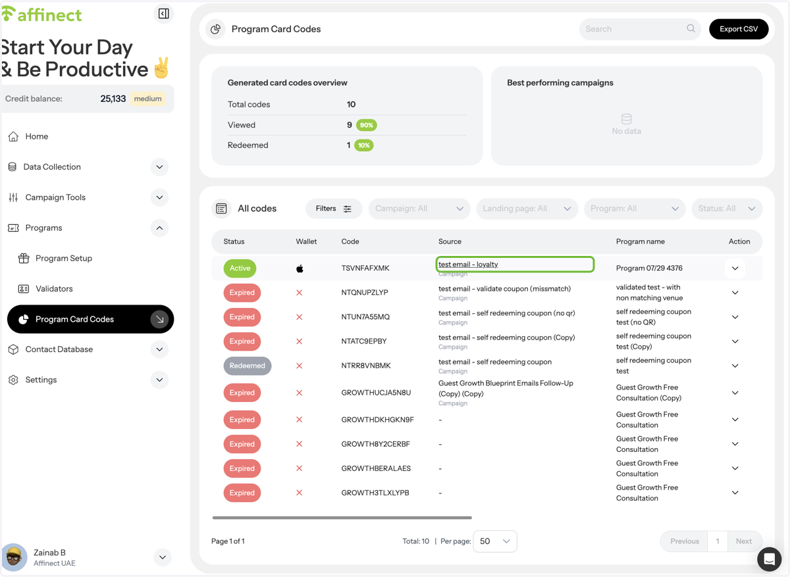The height and width of the screenshot is (577, 790).
Task: Open the Landing page: All dropdown
Action: (527, 209)
